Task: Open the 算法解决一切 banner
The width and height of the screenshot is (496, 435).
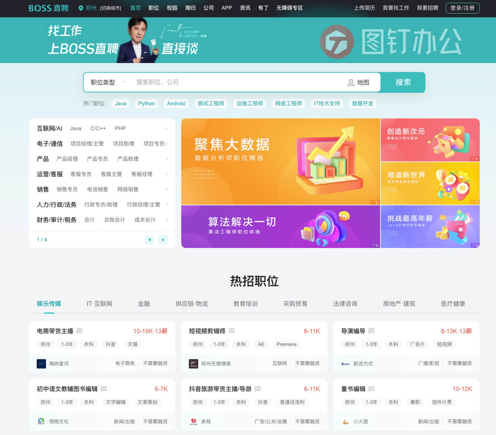Action: click(x=281, y=227)
